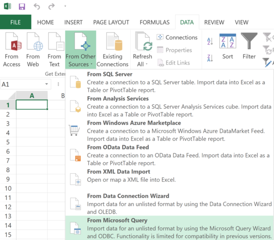Click the OData feed icon
The height and width of the screenshot is (240, 274).
pos(76,155)
